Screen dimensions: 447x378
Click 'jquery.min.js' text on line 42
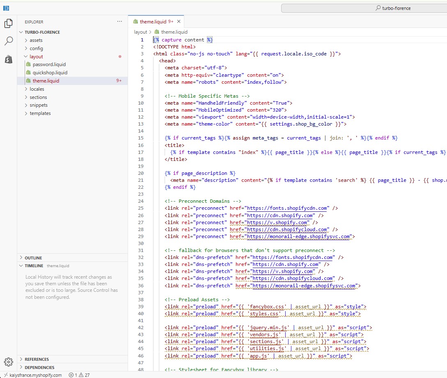pos(268,328)
